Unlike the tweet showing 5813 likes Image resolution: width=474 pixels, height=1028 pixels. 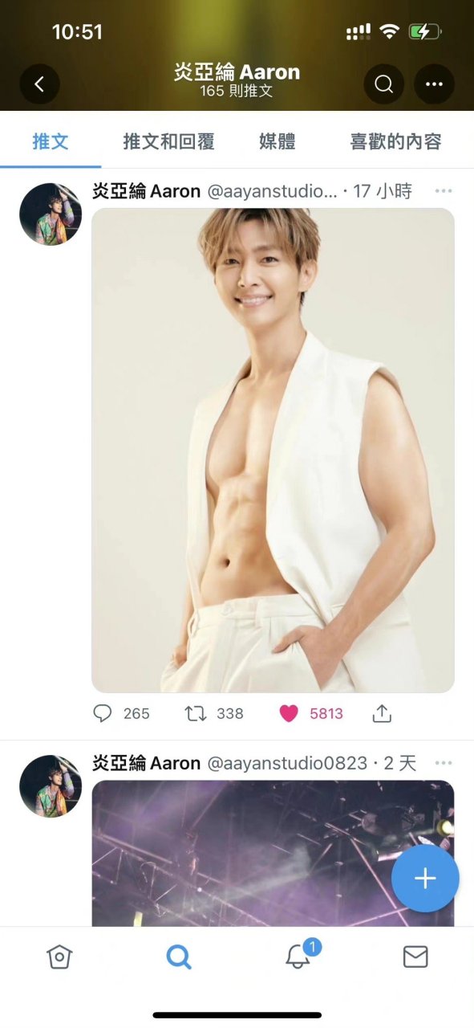tap(288, 713)
